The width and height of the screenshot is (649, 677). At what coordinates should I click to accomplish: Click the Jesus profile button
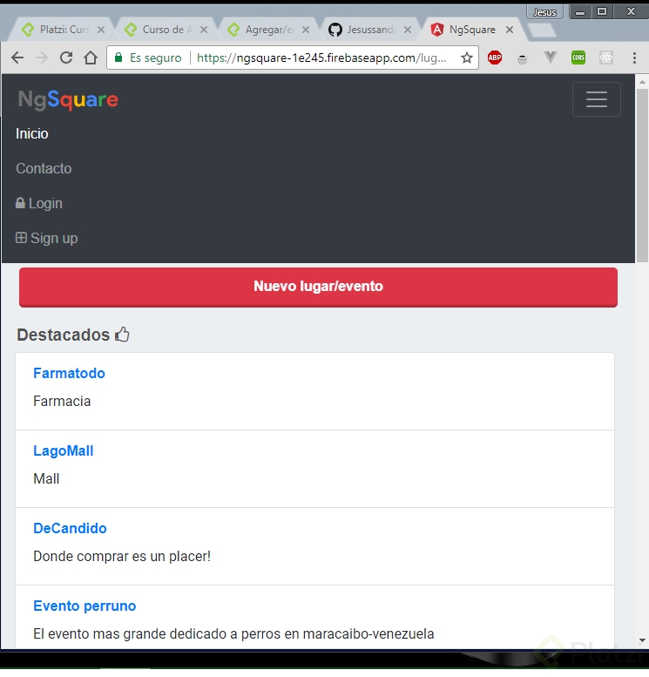tap(544, 12)
